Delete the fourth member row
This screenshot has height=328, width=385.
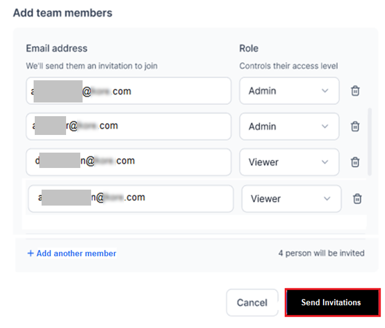pyautogui.click(x=357, y=199)
